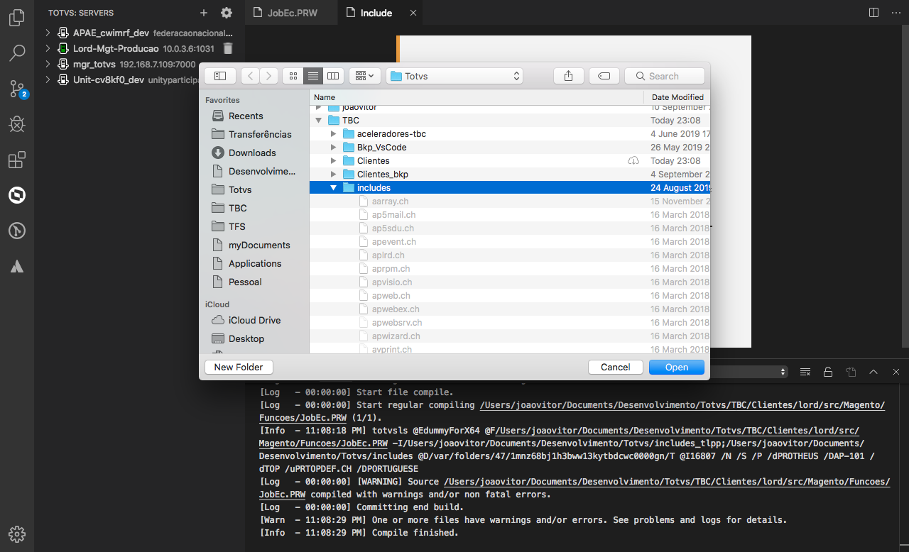The image size is (909, 552).
Task: Open the Source Control view
Action: [x=17, y=89]
